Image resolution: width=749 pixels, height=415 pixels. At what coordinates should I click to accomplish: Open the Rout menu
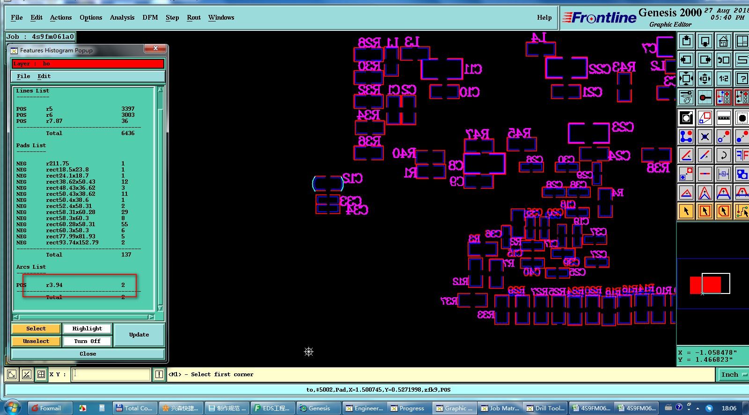pyautogui.click(x=194, y=17)
